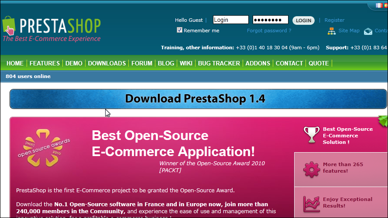The width and height of the screenshot is (388, 218).
Task: Click the Forgot password ? link
Action: tap(269, 31)
